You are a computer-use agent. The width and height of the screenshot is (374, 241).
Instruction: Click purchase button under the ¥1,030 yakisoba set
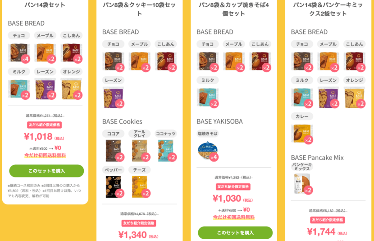pyautogui.click(x=235, y=232)
